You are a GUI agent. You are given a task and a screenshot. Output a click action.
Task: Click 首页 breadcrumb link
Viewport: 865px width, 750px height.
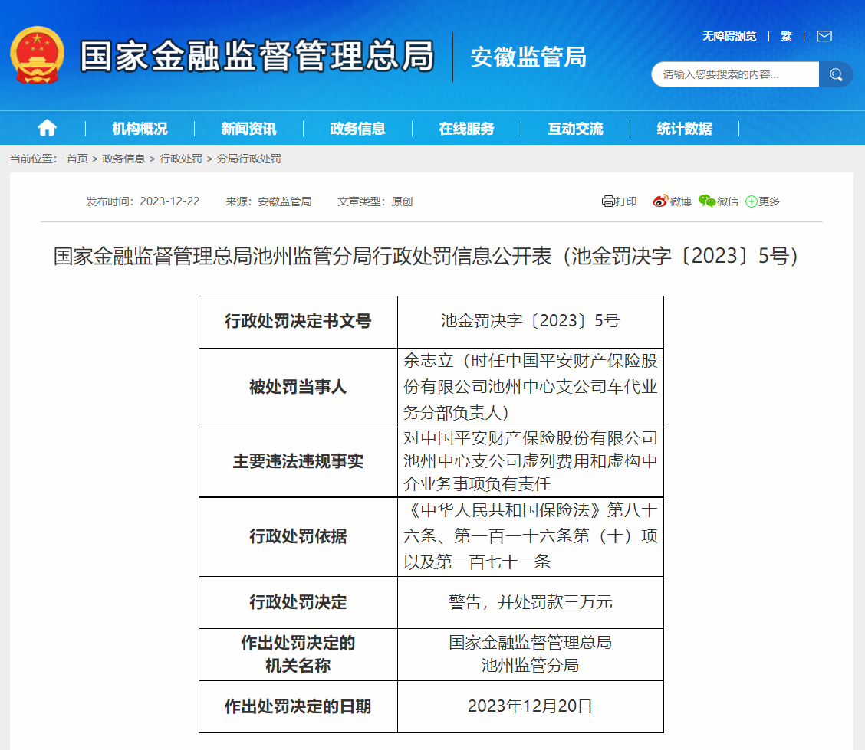[x=77, y=159]
